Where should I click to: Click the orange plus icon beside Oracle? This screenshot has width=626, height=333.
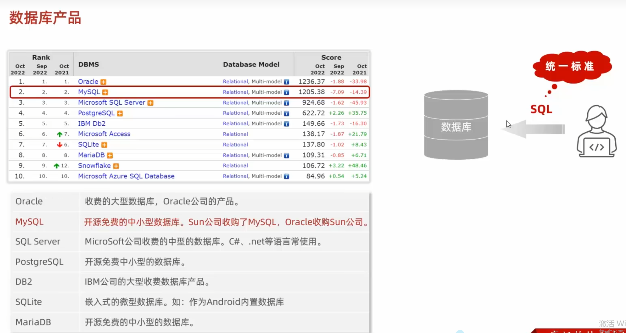(x=104, y=82)
